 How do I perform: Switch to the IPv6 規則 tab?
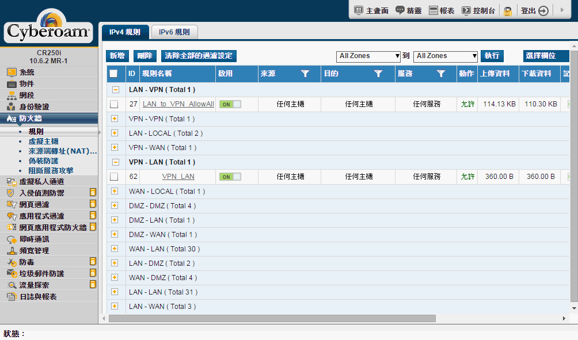point(174,32)
